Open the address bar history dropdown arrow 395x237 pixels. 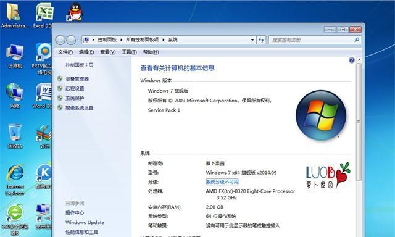tap(252, 39)
